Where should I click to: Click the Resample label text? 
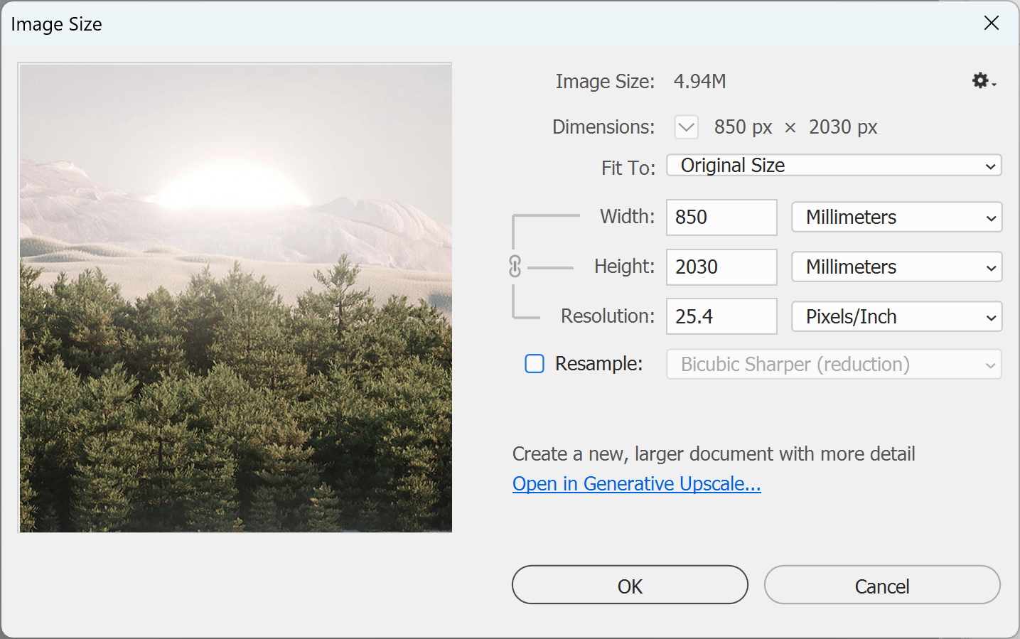tap(599, 364)
